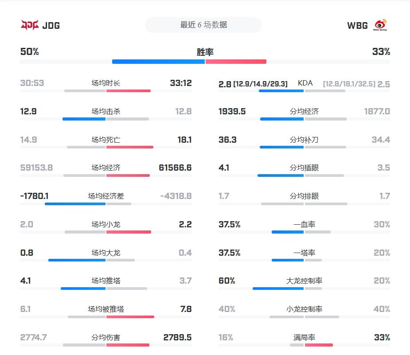Click the 场均时长 stat label
Viewport: 410px width, 355px height.
pyautogui.click(x=106, y=83)
